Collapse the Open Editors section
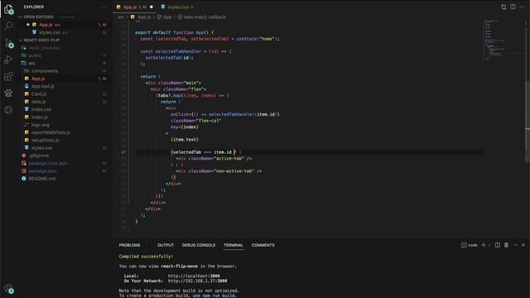The image size is (530, 298). tap(21, 17)
